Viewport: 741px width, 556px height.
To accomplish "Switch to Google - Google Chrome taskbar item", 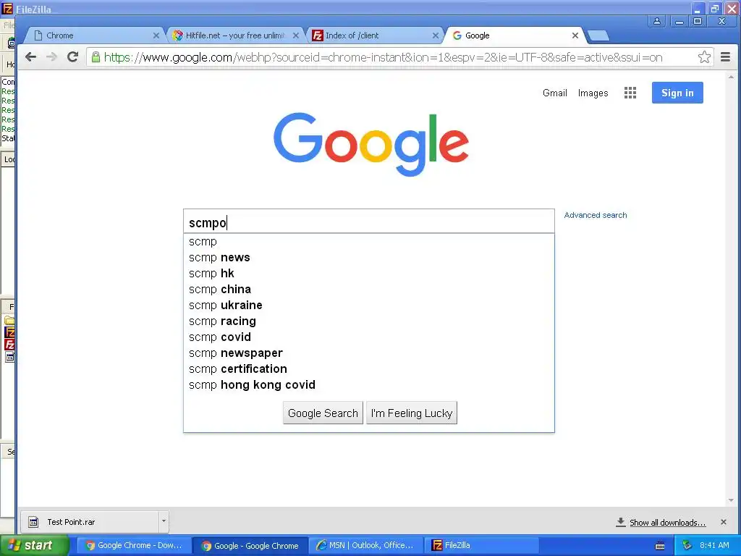I will point(250,546).
